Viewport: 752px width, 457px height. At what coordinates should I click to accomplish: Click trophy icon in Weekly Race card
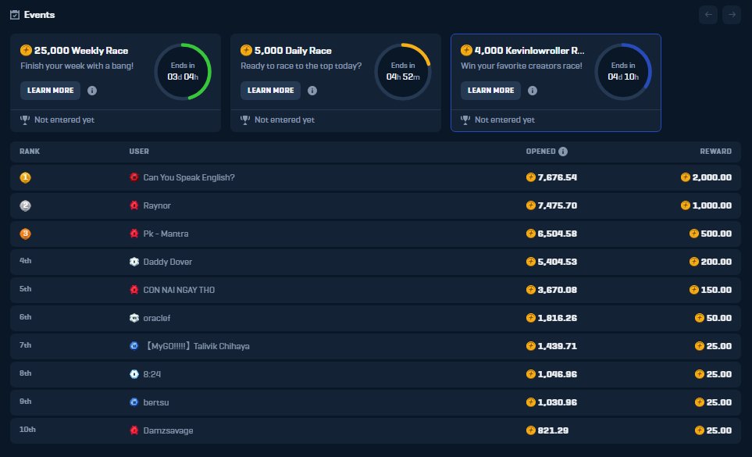(25, 120)
